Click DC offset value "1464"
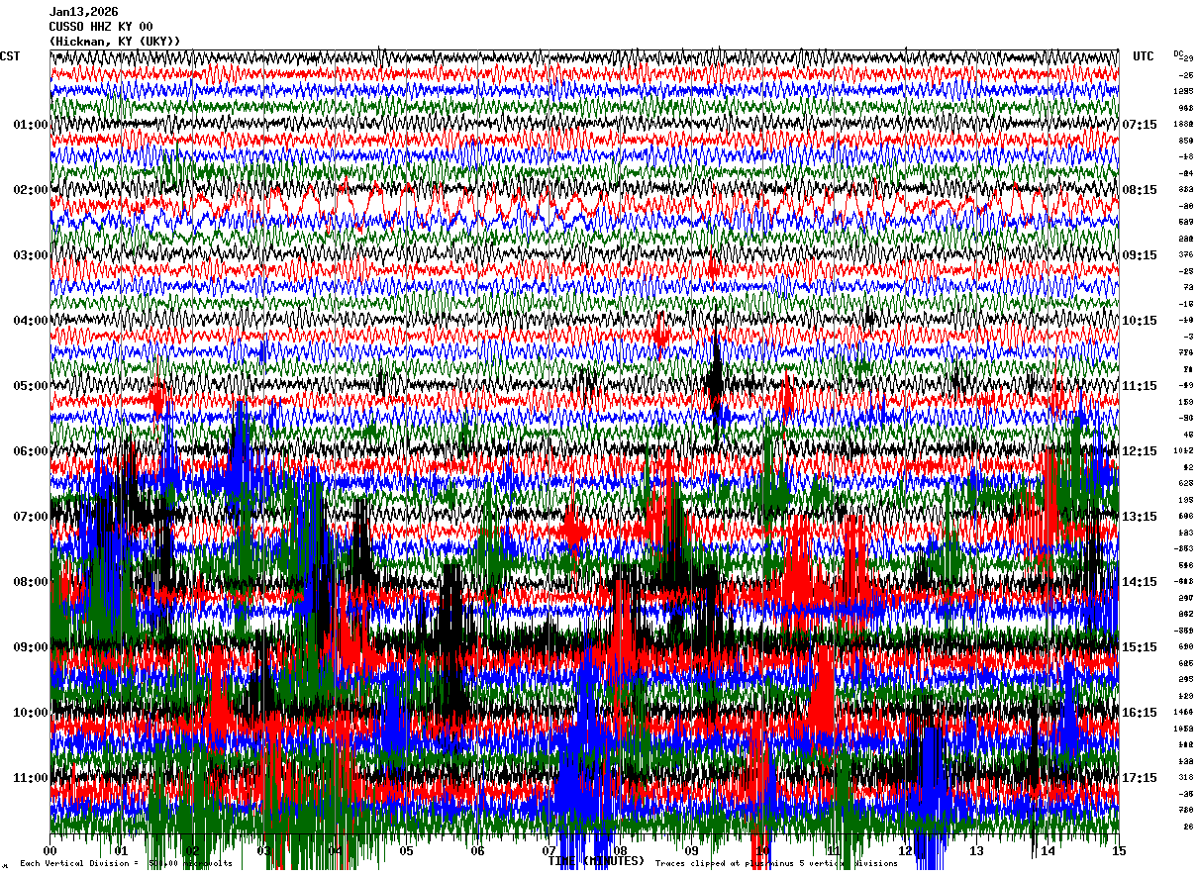This screenshot has height=877, width=1198. [1182, 713]
